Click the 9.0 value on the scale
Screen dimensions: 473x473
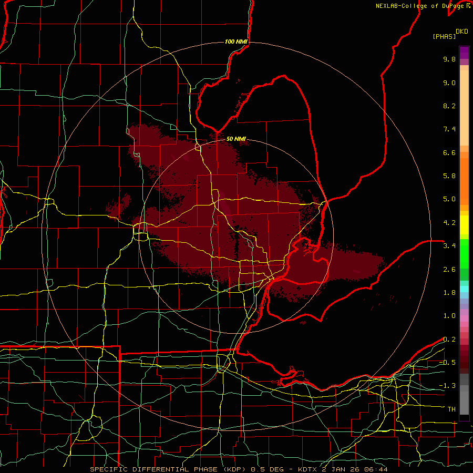point(449,83)
